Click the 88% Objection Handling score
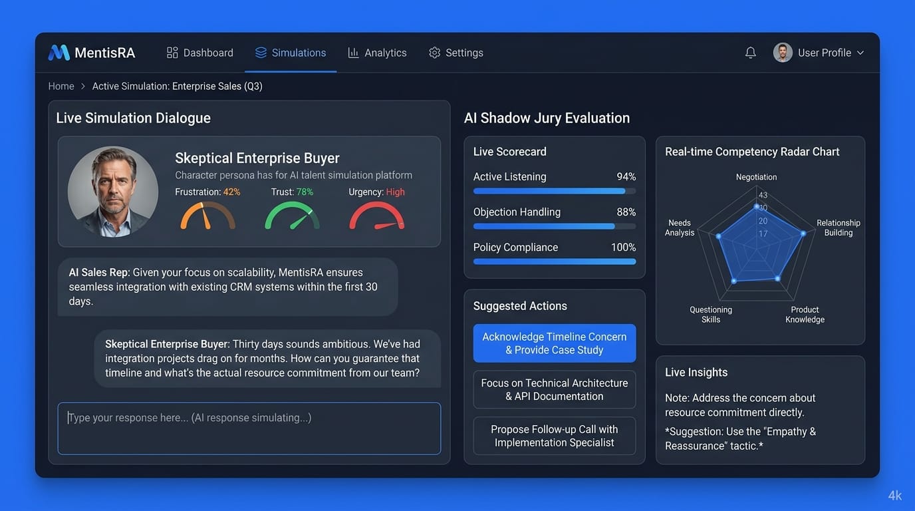The image size is (915, 511). [626, 212]
